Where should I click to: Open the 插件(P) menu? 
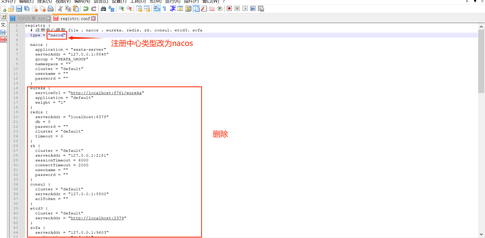tap(191, 2)
